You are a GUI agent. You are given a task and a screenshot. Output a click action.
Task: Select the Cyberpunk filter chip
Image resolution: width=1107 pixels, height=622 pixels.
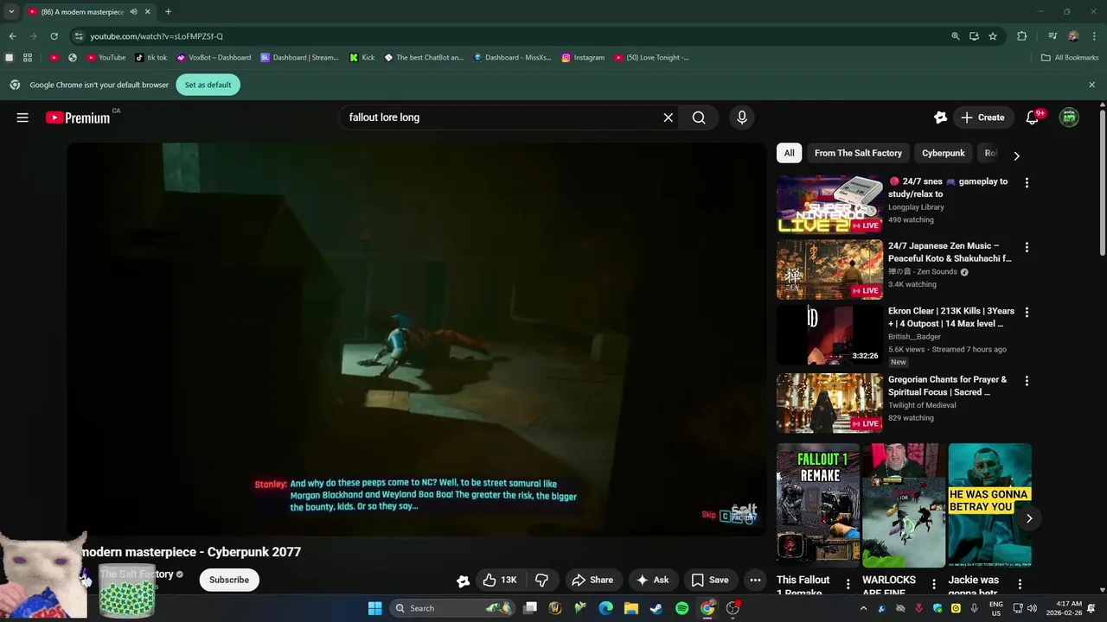click(943, 153)
